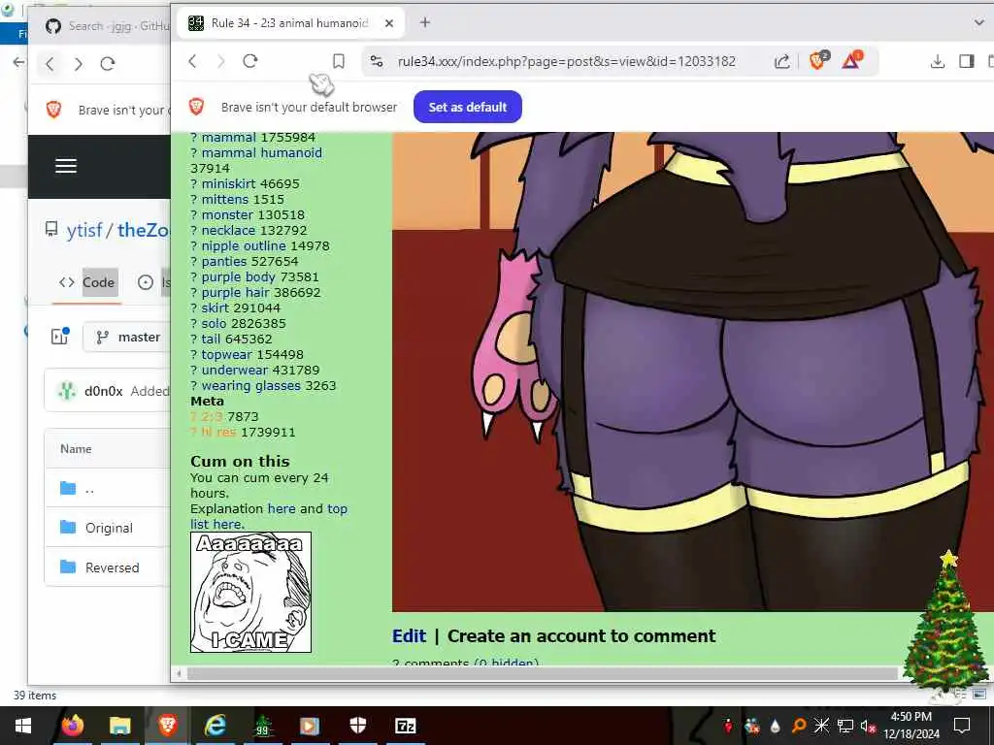Open the mittens tag link

tap(225, 199)
